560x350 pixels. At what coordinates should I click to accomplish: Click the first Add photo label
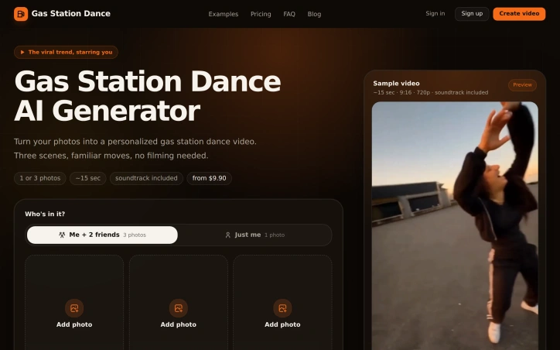[x=74, y=324]
